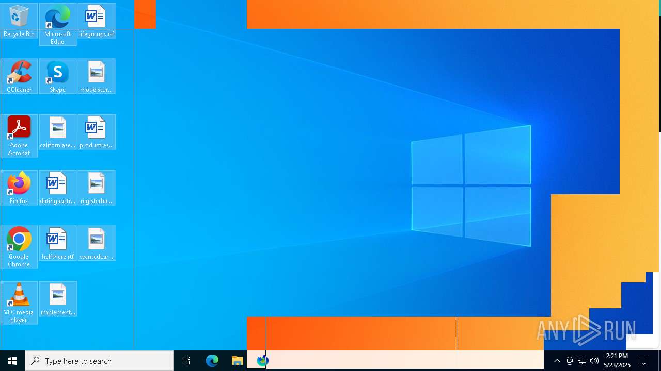
Task: Open the Windows Start menu
Action: pyautogui.click(x=12, y=361)
